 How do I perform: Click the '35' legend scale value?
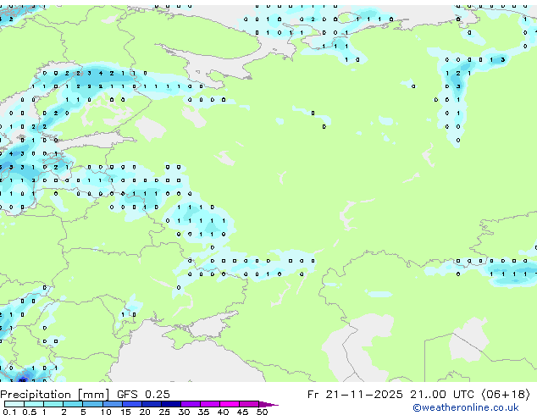203,412
